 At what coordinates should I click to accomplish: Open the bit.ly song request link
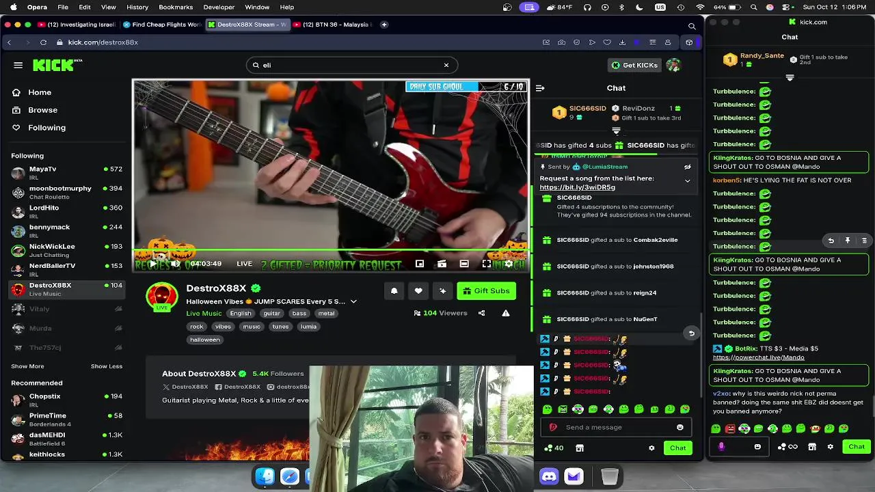[x=577, y=187]
